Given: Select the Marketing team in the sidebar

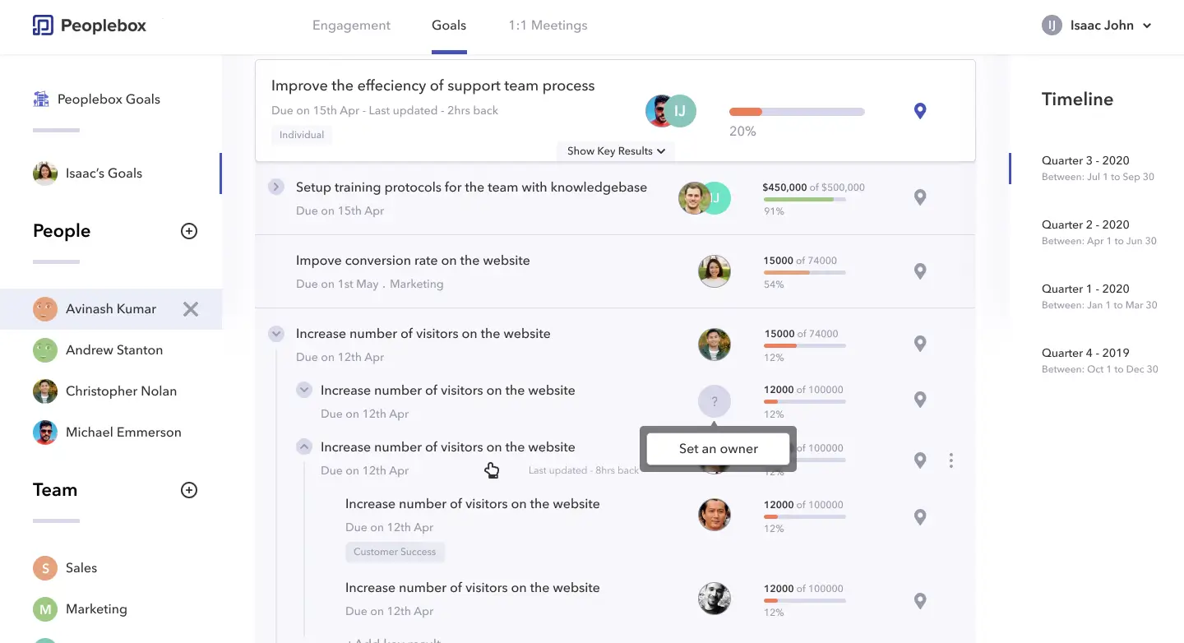Looking at the screenshot, I should (96, 609).
